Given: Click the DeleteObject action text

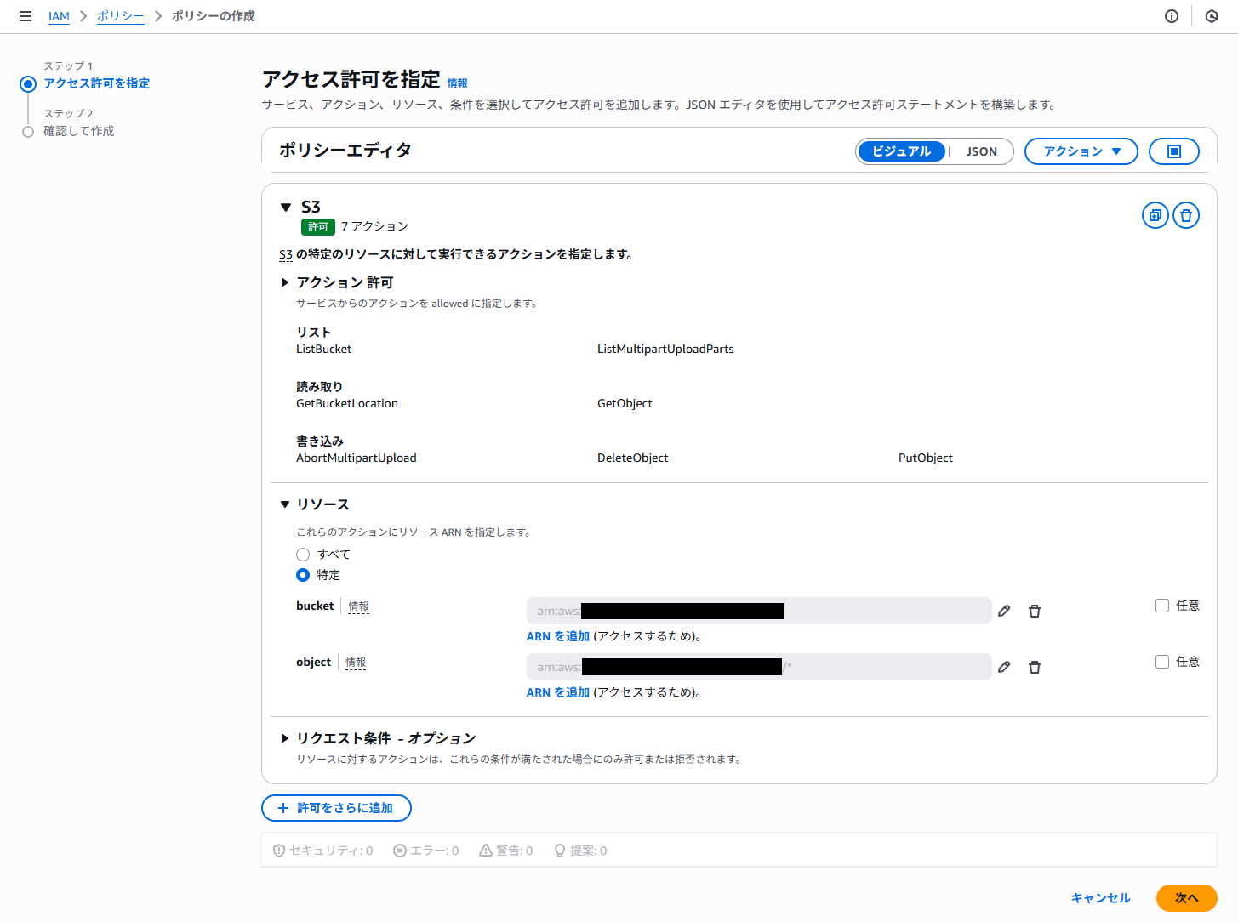Looking at the screenshot, I should [632, 458].
